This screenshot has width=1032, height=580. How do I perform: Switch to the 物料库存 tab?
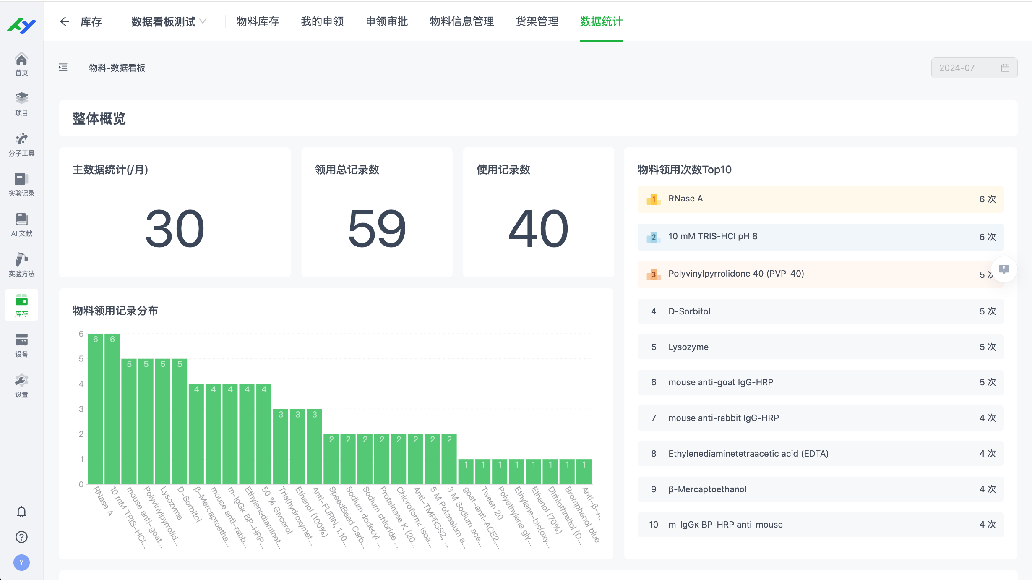tap(258, 21)
